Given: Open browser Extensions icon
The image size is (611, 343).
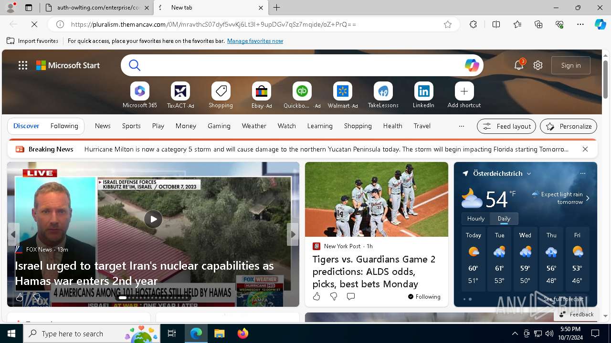Looking at the screenshot, I should (473, 24).
